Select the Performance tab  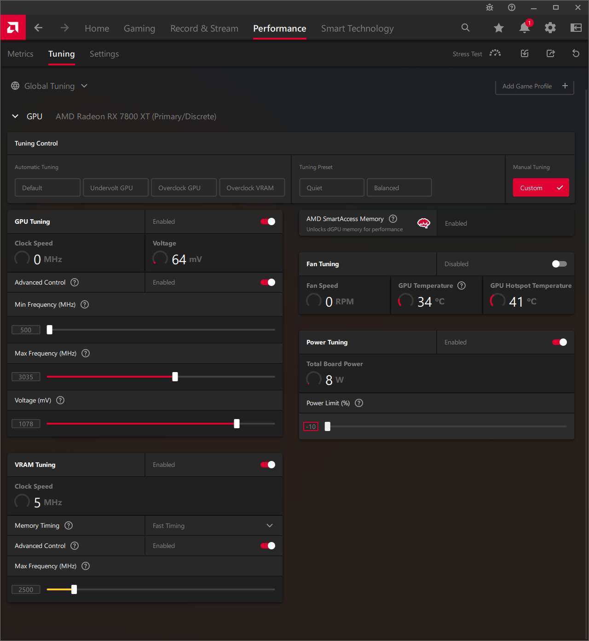tap(280, 29)
